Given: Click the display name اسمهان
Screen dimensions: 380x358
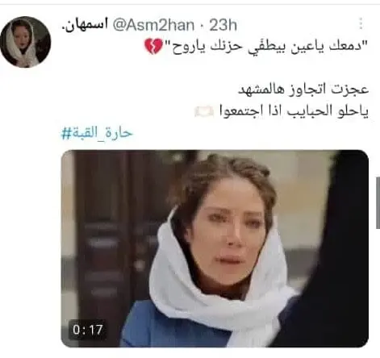Looking at the screenshot, I should point(85,26).
